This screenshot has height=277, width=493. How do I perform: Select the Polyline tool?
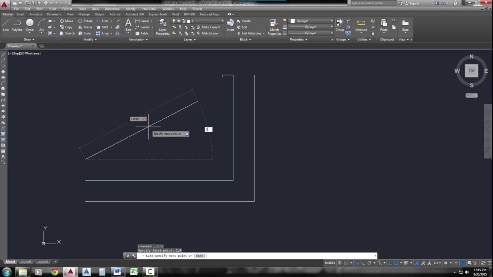click(17, 25)
